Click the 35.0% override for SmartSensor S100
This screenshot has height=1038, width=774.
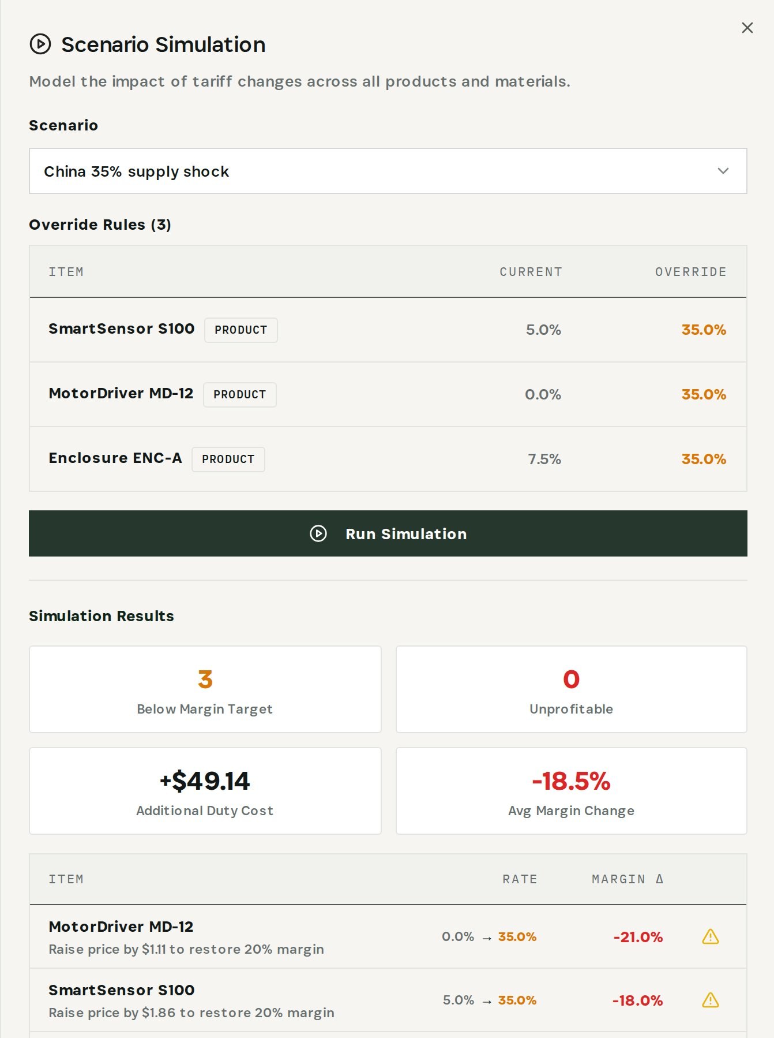pyautogui.click(x=704, y=330)
